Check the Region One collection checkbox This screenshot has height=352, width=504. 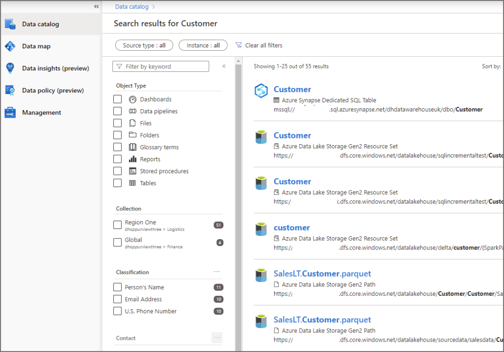tap(117, 224)
